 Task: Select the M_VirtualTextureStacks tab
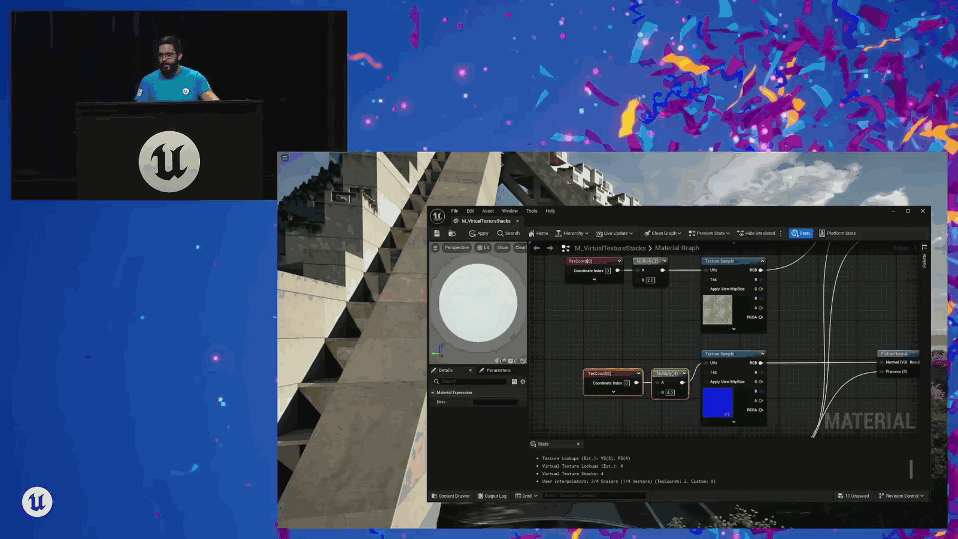486,221
